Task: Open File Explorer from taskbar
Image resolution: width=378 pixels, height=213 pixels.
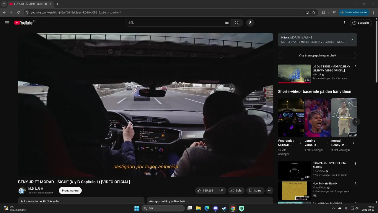Action: [x=198, y=208]
